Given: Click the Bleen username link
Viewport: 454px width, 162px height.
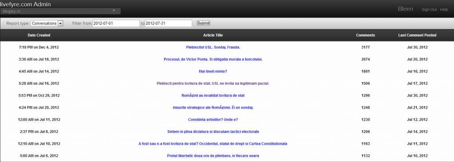Looking at the screenshot, I should tap(405, 9).
